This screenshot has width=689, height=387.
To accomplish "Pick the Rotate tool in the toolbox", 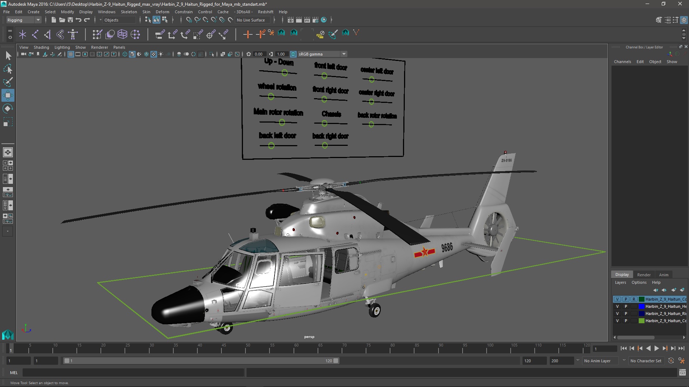I will (x=8, y=109).
